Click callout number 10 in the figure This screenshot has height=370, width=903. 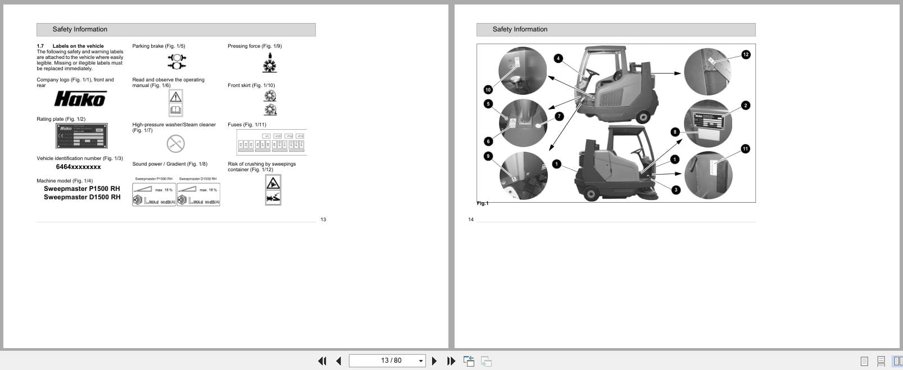pos(488,89)
